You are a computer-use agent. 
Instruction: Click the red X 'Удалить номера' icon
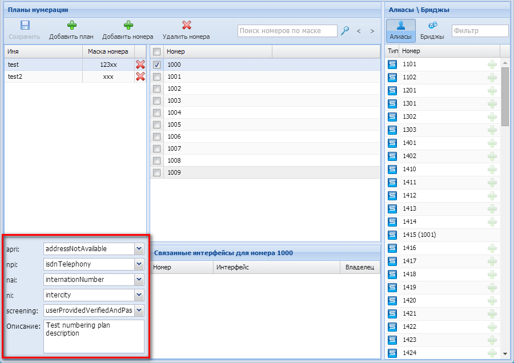(x=187, y=25)
